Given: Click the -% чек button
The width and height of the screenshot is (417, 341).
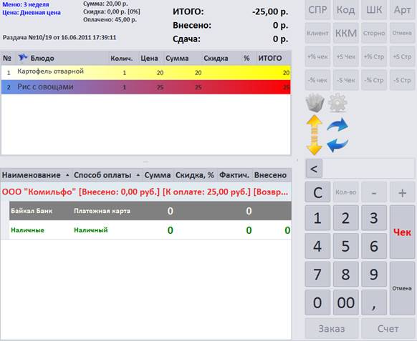Looking at the screenshot, I should 317,80.
